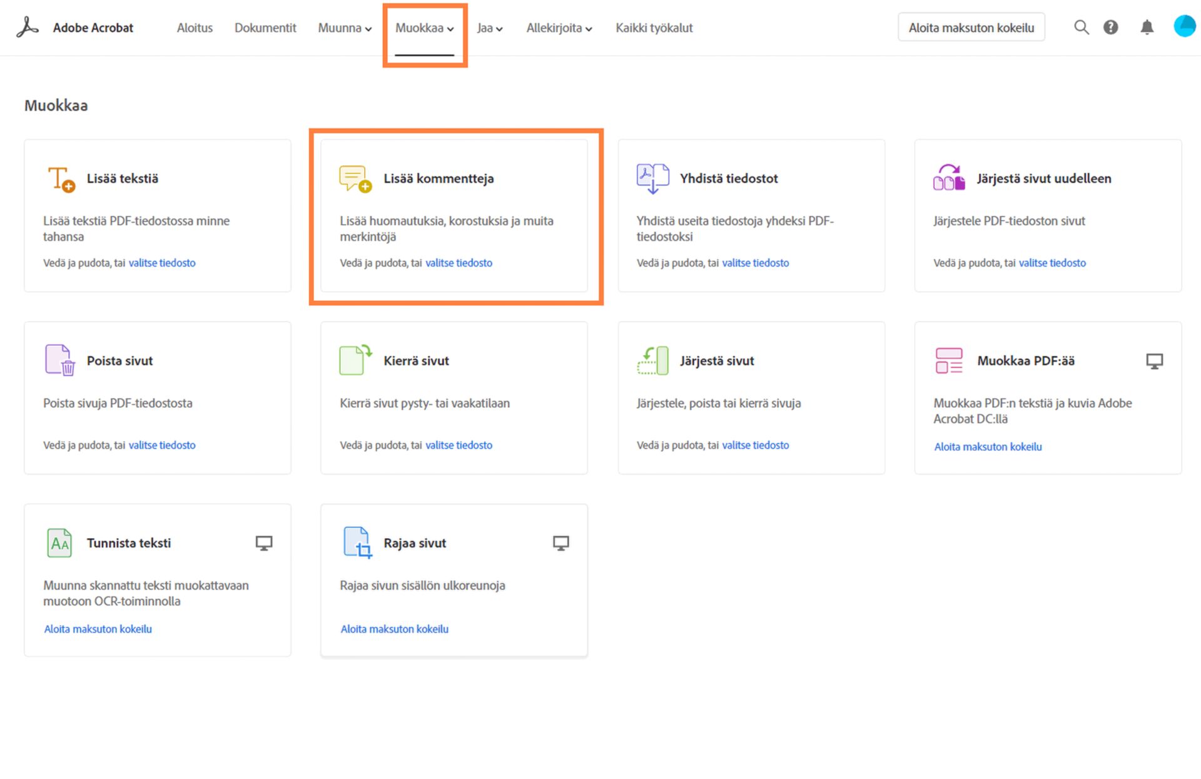Select the Lisää kommentteja card title
1201x779 pixels.
438,179
